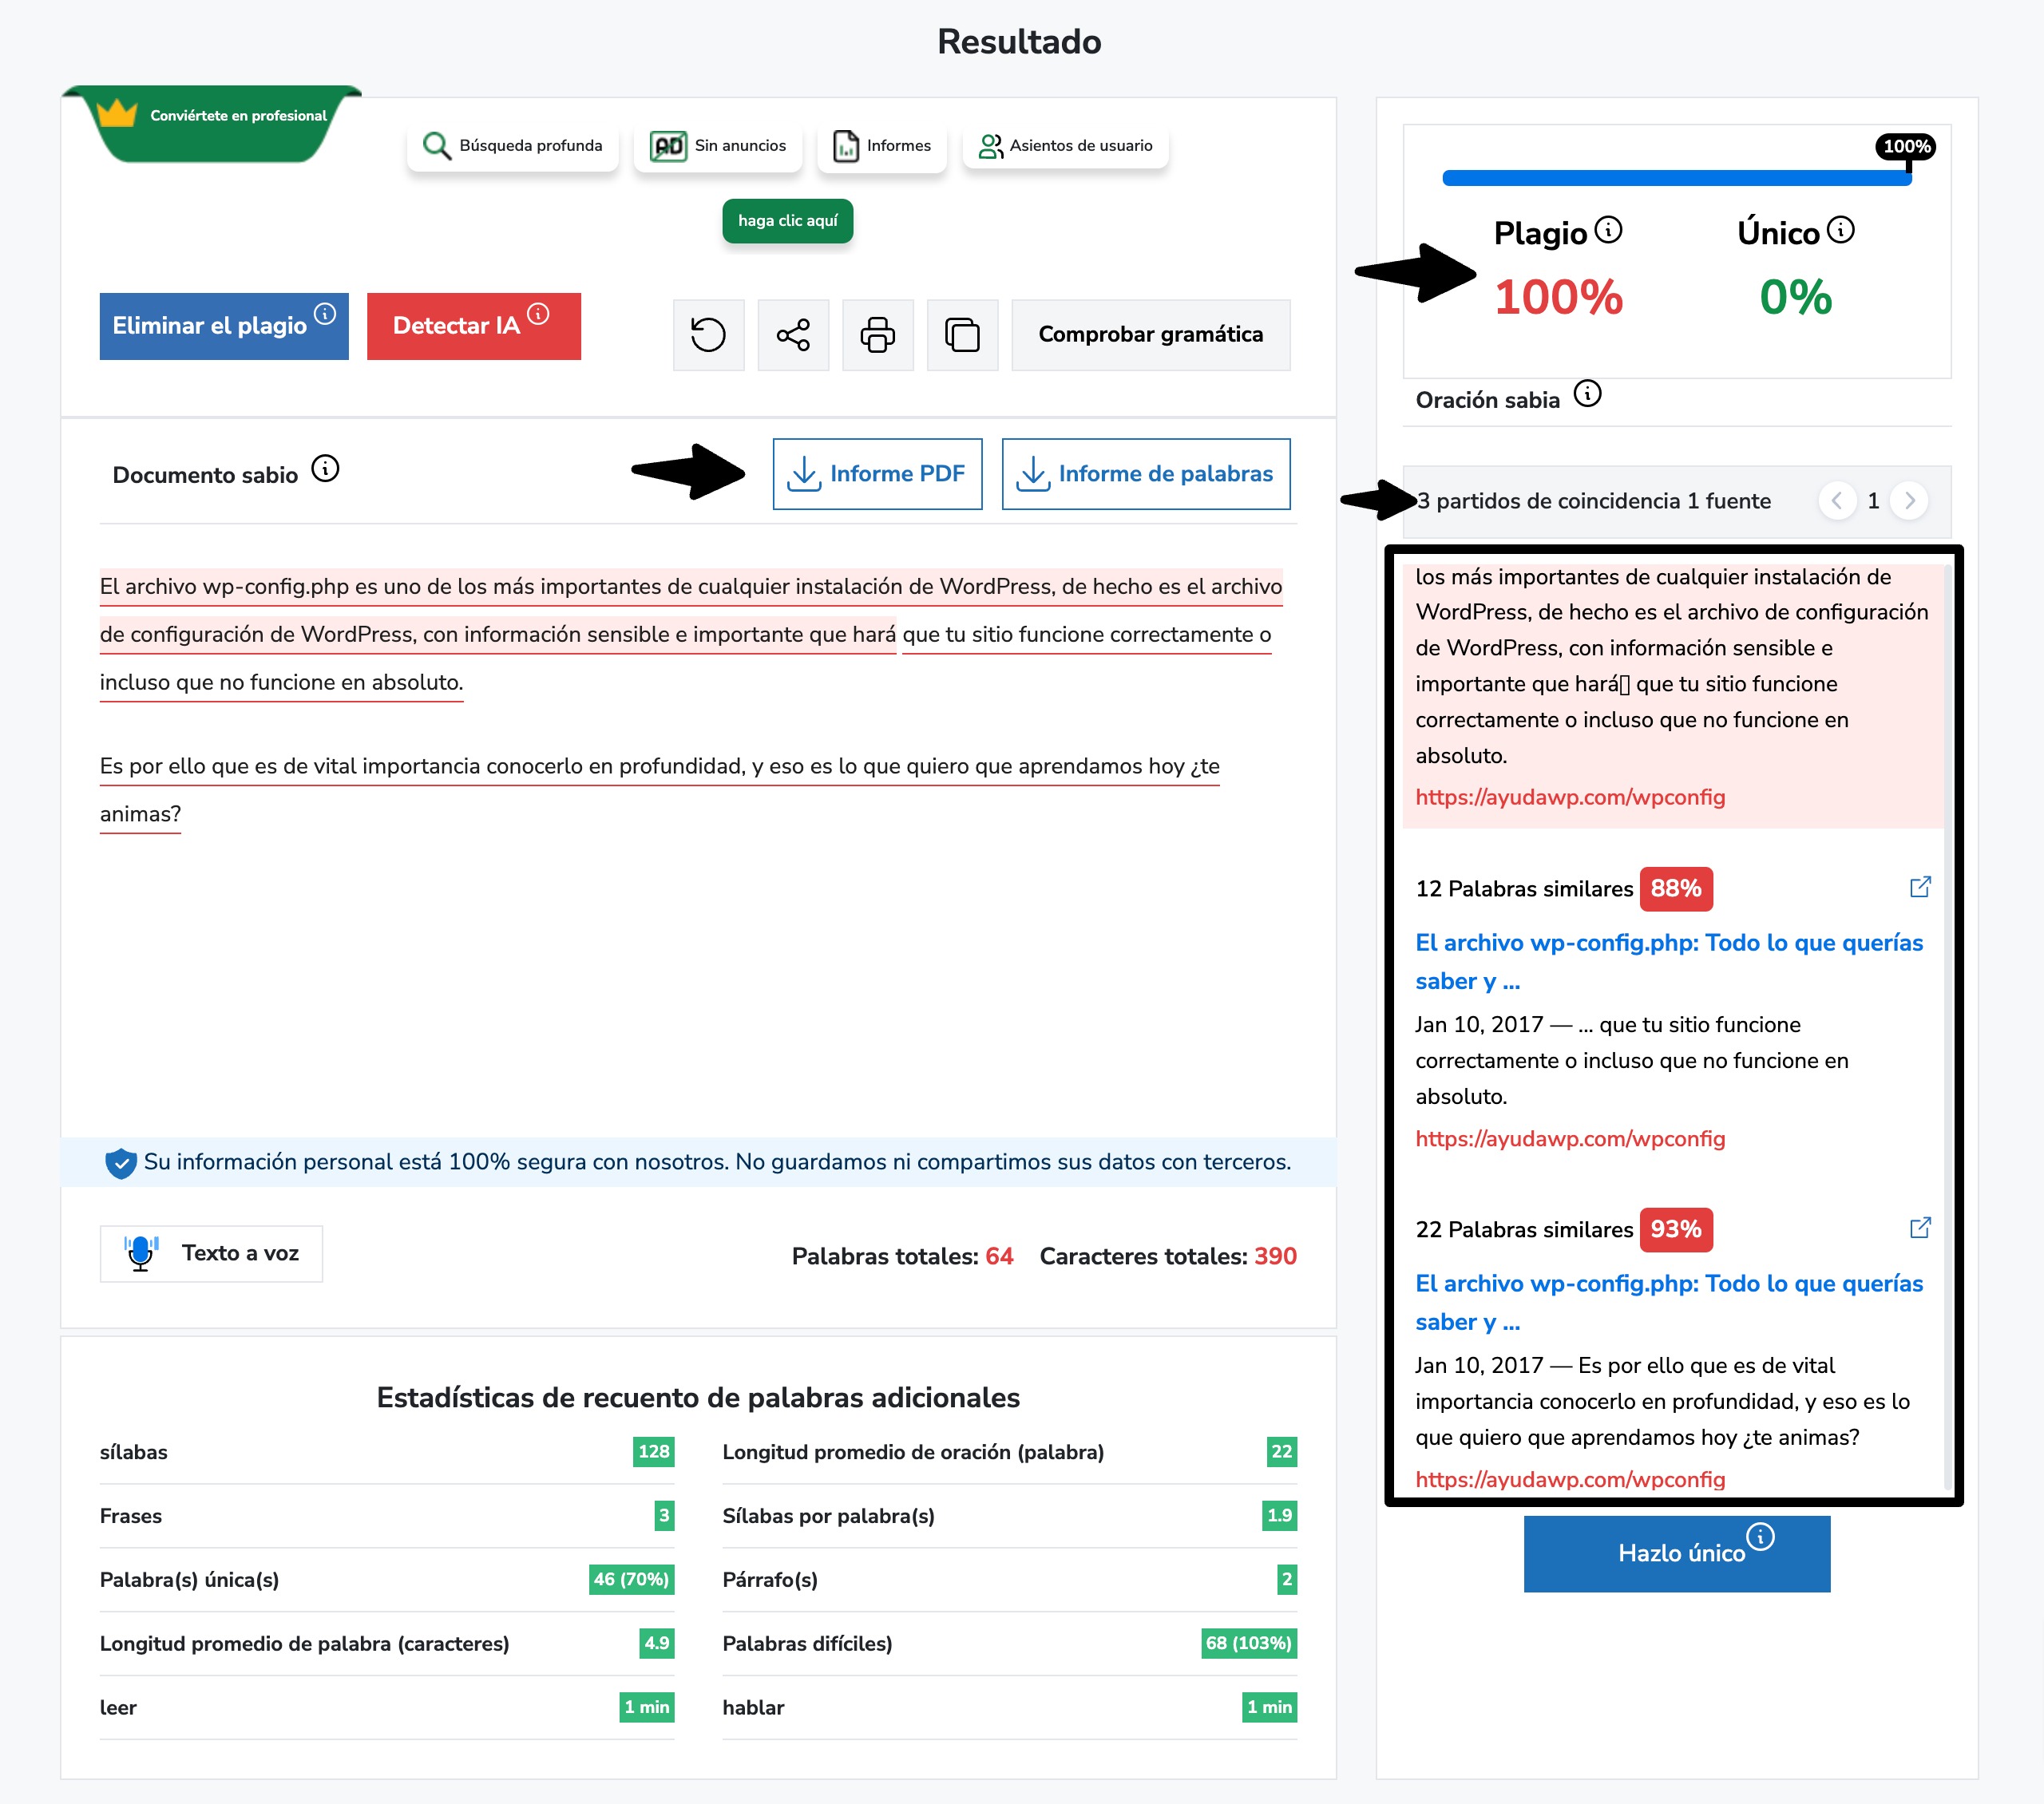Download the Informe de palabras report
This screenshot has width=2044, height=1804.
[x=1146, y=474]
